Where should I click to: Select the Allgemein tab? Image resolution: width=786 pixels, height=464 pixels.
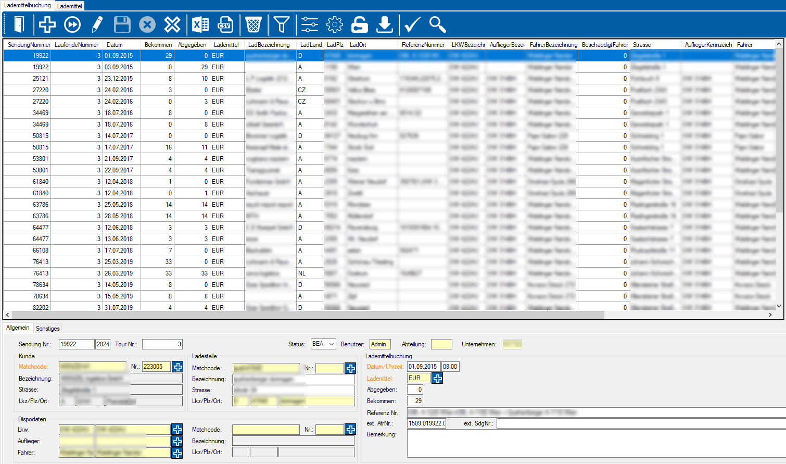18,328
